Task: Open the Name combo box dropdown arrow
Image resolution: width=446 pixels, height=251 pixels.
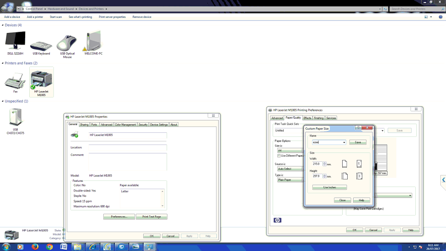Action: (x=344, y=142)
